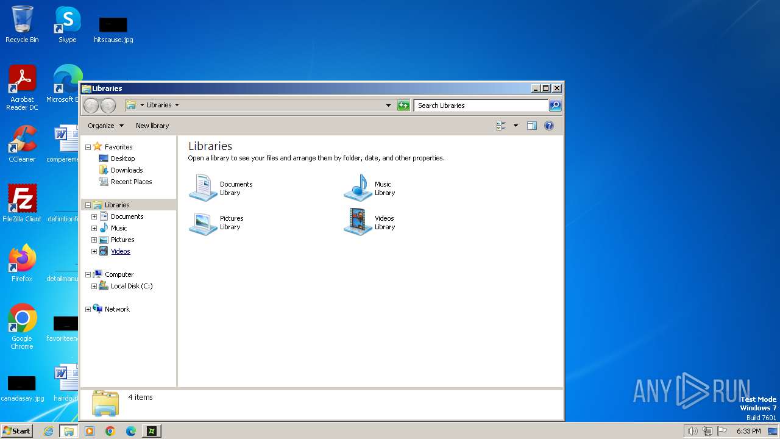The width and height of the screenshot is (780, 439).
Task: Expand the Pictures node in the tree
Action: coord(94,240)
